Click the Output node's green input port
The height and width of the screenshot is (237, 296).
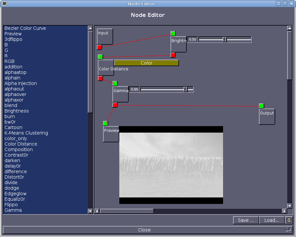pyautogui.click(x=261, y=106)
